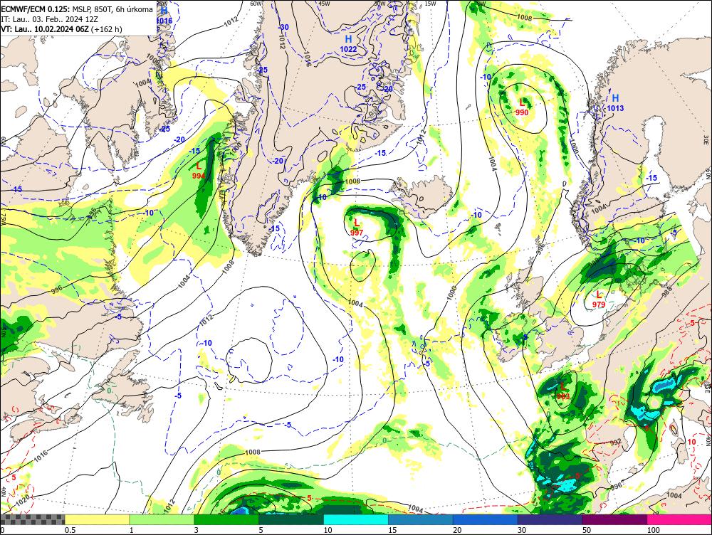Click the '-30' isotherm label over Greenland
The height and width of the screenshot is (535, 712).
[283, 27]
